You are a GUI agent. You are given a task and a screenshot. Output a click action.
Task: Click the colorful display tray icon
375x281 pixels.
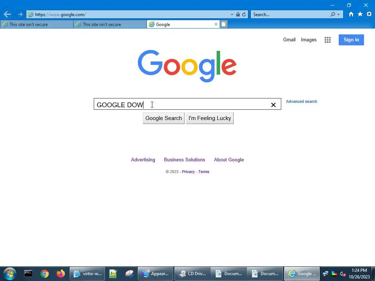click(x=334, y=274)
